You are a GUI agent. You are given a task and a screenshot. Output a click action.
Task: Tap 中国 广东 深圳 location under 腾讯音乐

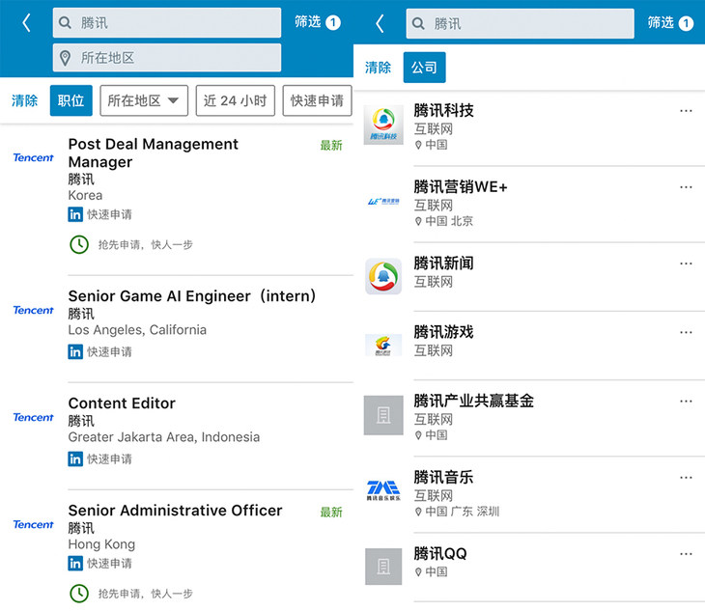[457, 512]
